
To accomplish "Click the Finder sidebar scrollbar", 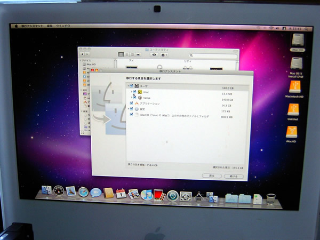I will pyautogui.click(x=115, y=63).
